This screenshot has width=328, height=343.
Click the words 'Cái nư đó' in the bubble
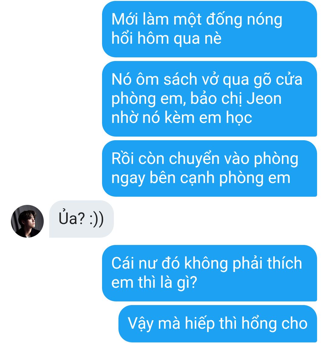pyautogui.click(x=145, y=263)
